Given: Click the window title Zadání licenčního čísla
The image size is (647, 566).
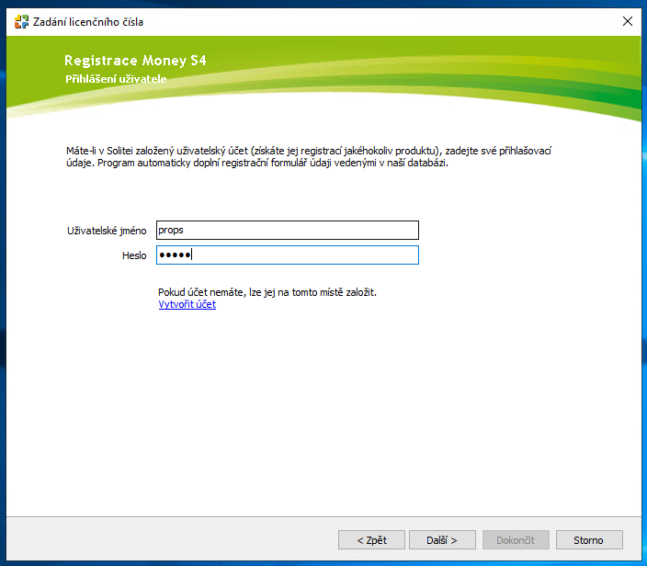Looking at the screenshot, I should 88,21.
